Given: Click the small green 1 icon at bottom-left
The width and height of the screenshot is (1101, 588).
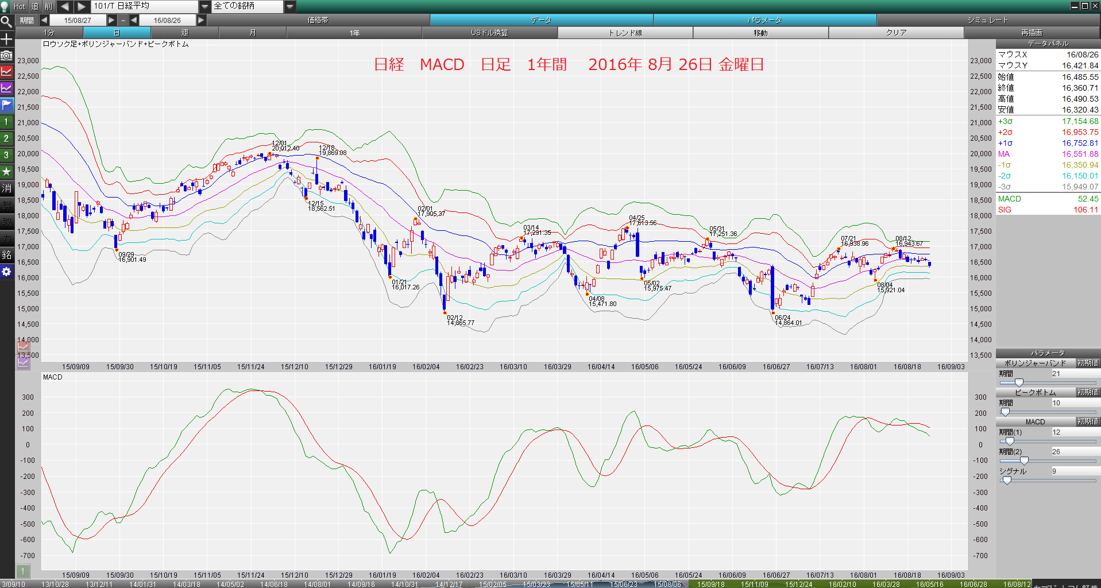Looking at the screenshot, I should coord(22,571).
